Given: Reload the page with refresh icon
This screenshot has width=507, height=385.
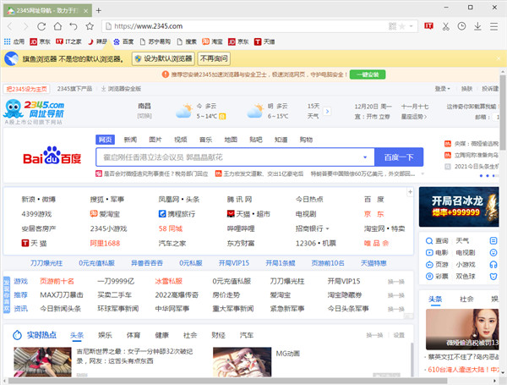Looking at the screenshot, I should pos(41,26).
